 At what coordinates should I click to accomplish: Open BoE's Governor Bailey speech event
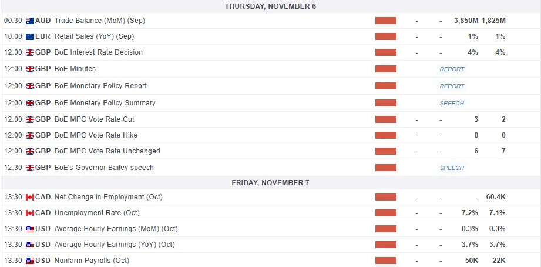pyautogui.click(x=103, y=168)
